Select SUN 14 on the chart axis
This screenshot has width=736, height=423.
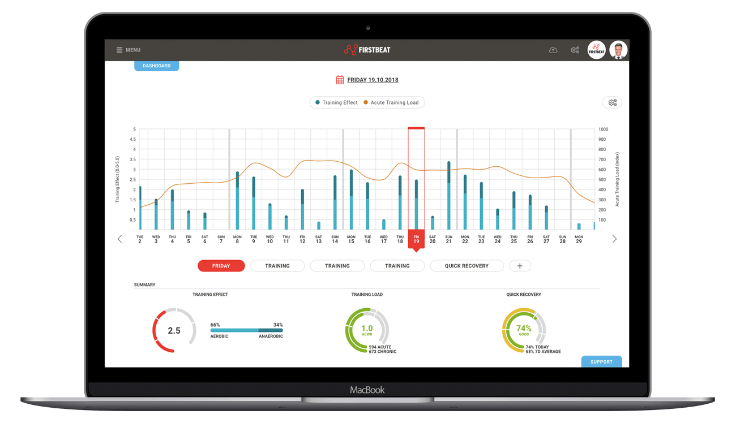(x=335, y=239)
